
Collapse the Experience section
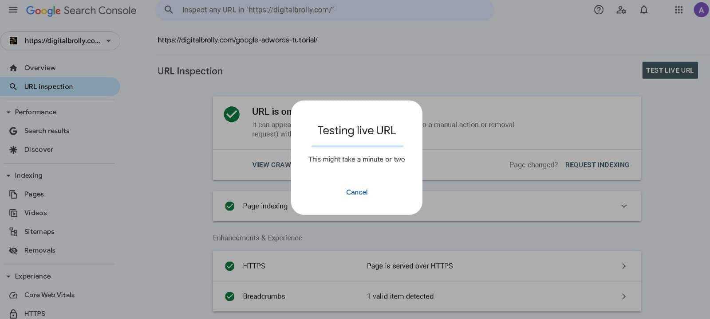[x=8, y=276]
